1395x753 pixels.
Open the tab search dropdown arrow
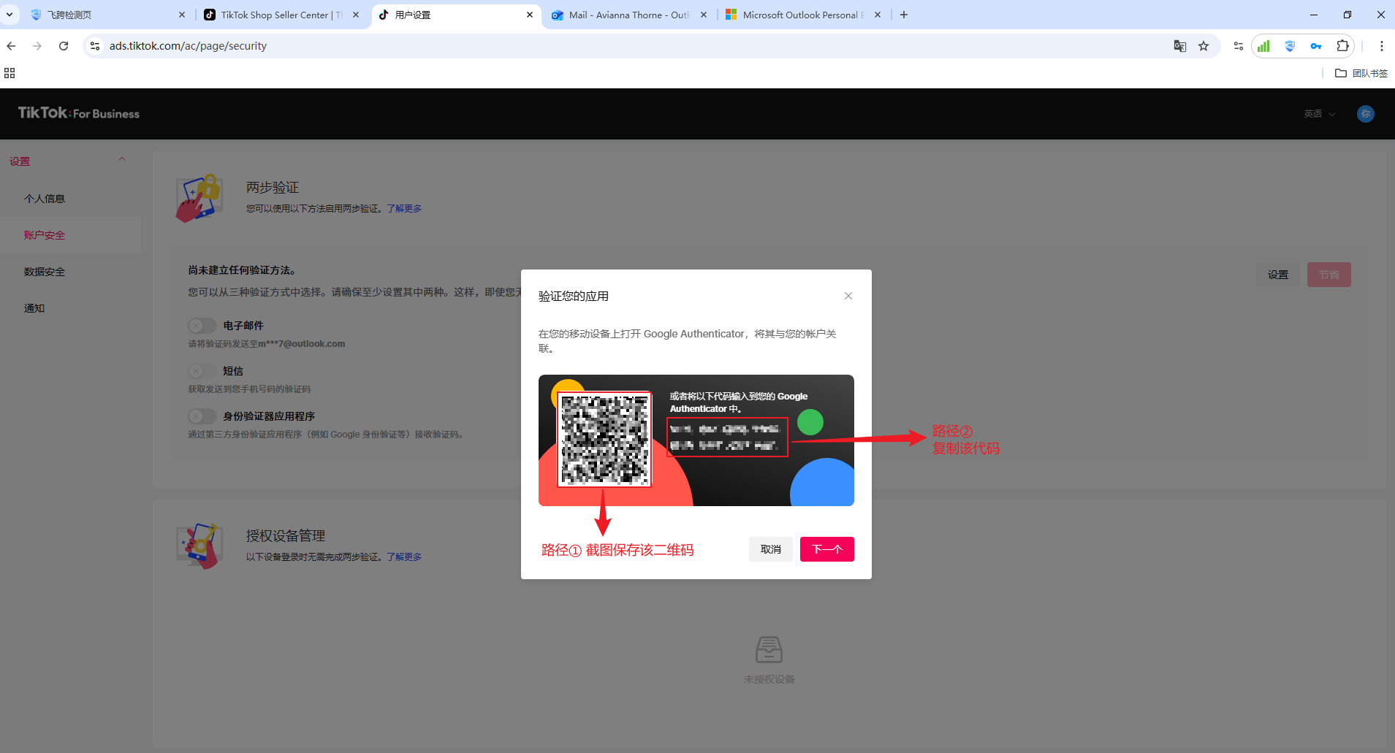pos(9,15)
